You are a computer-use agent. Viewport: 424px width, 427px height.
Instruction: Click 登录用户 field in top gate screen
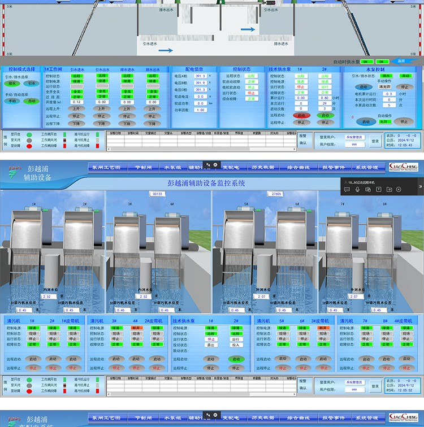(x=354, y=137)
